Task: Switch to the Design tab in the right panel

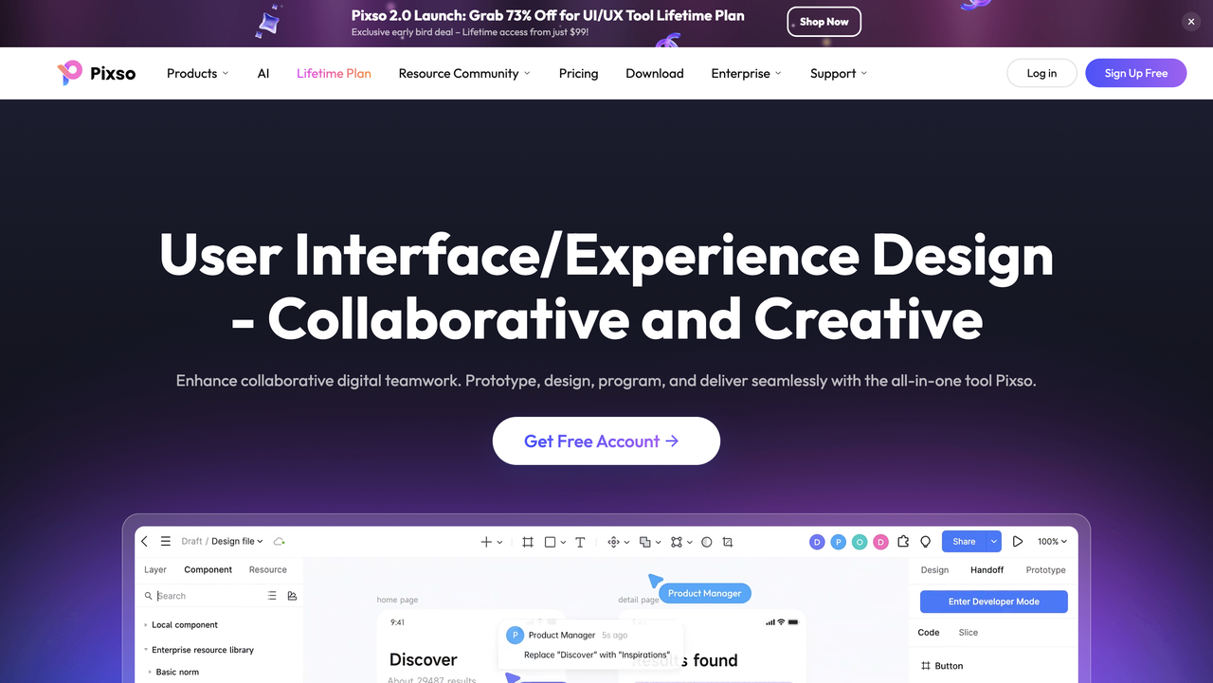Action: click(x=934, y=569)
